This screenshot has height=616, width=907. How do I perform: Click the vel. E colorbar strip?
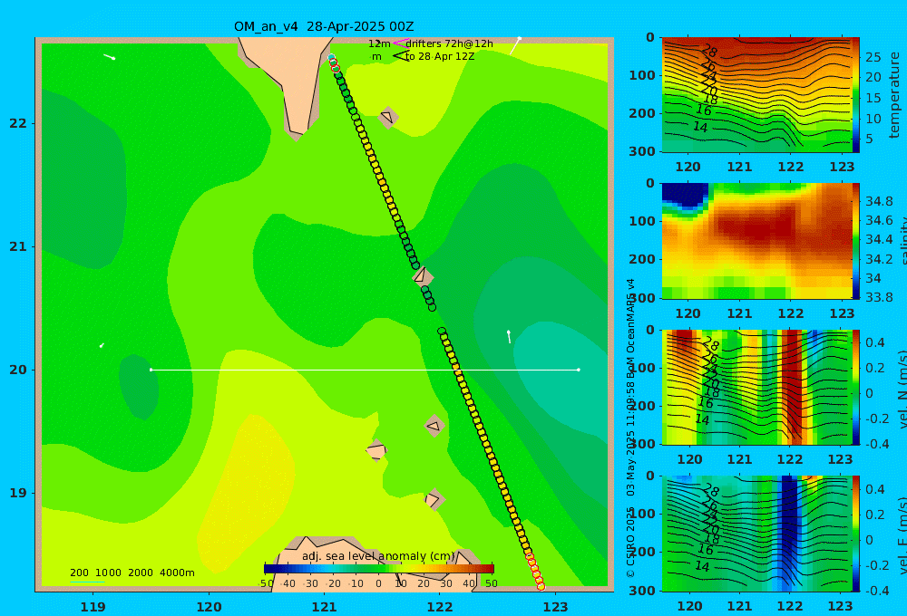pyautogui.click(x=855, y=534)
